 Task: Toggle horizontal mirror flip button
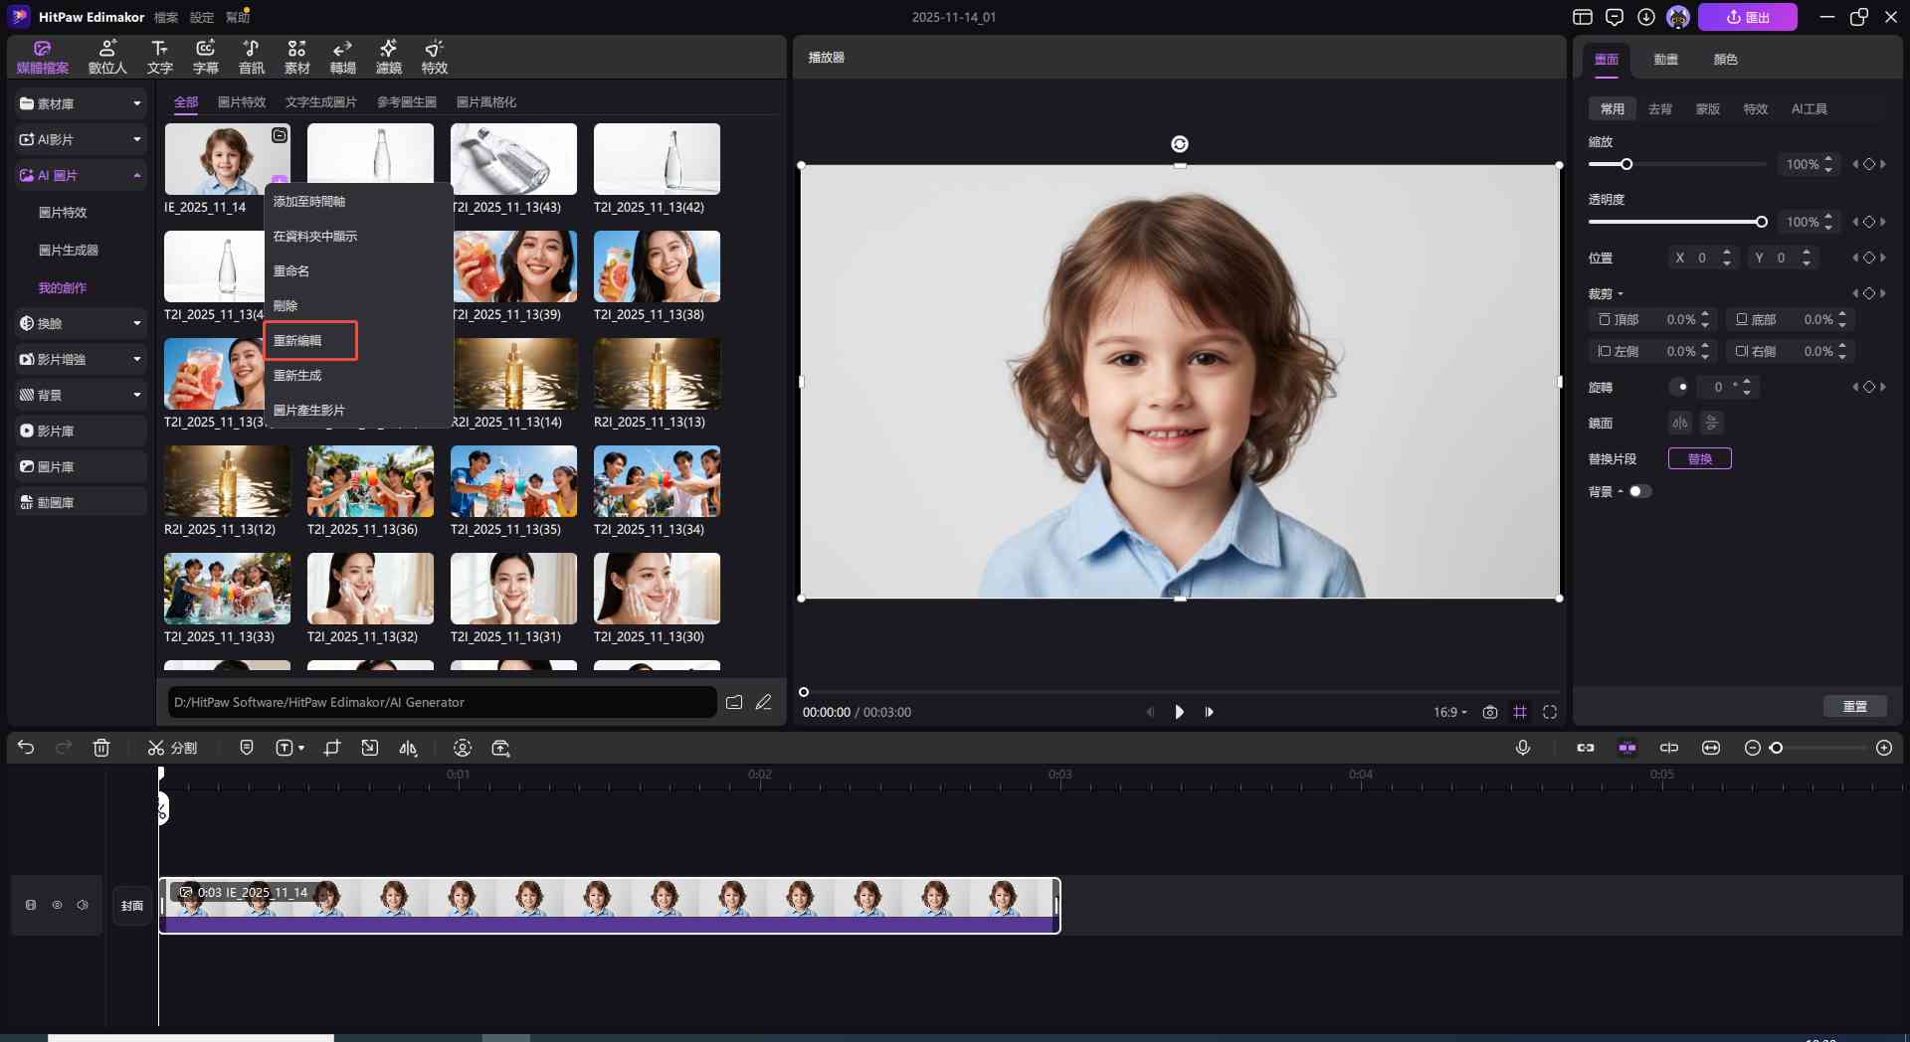[1679, 423]
